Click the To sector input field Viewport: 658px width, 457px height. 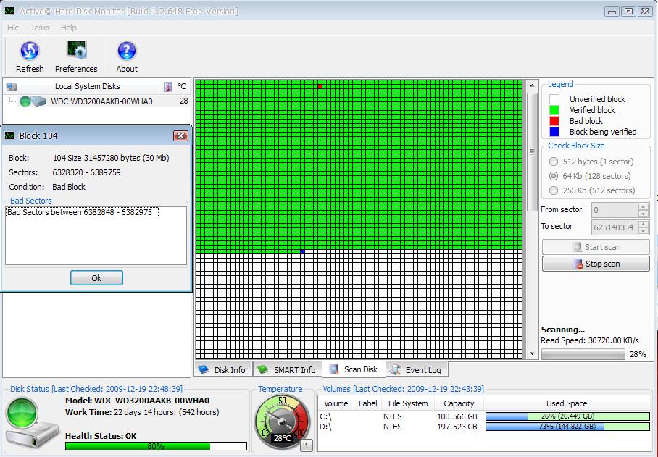pyautogui.click(x=615, y=227)
